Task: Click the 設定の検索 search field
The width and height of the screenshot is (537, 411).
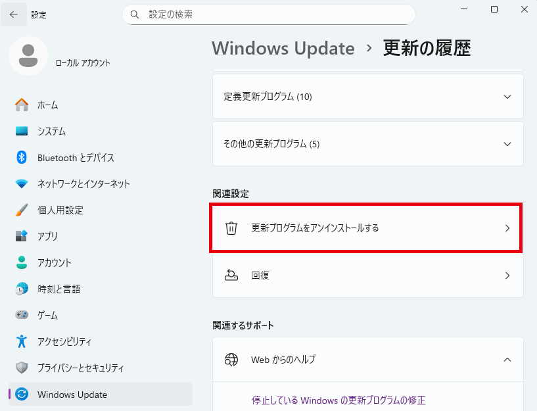Action: click(276, 14)
